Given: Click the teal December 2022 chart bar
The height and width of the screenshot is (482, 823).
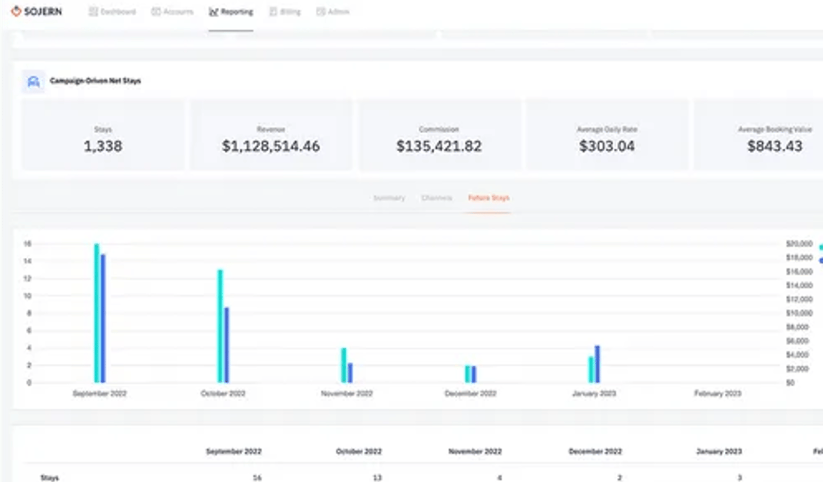Looking at the screenshot, I should [468, 374].
